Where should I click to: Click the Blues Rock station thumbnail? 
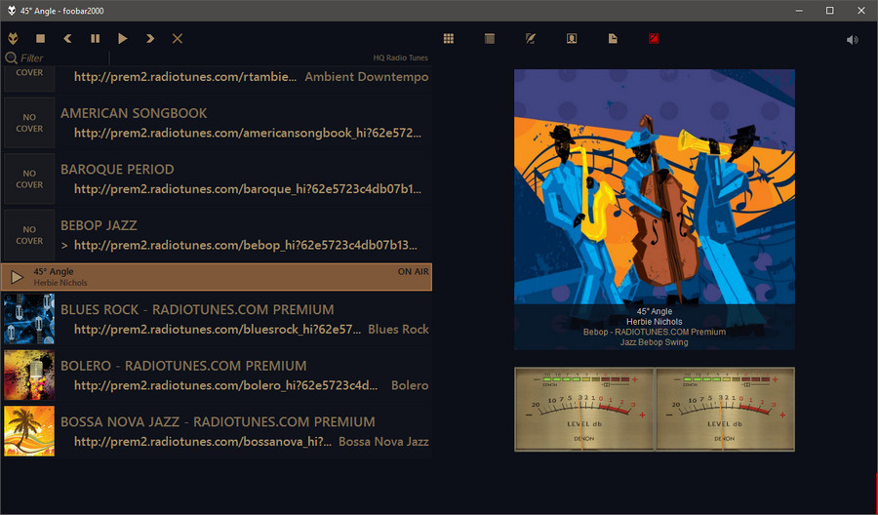(29, 319)
